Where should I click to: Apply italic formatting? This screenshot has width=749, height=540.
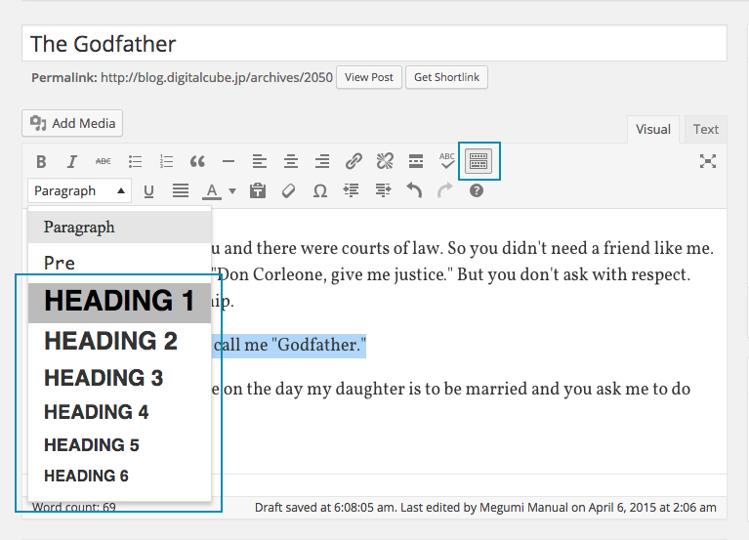71,161
